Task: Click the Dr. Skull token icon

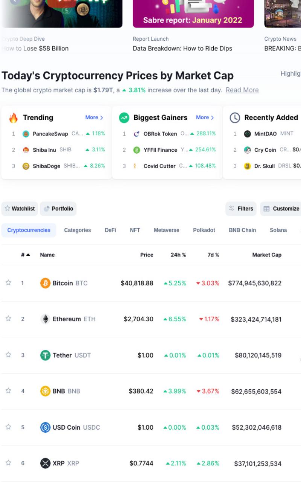Action: coord(247,166)
